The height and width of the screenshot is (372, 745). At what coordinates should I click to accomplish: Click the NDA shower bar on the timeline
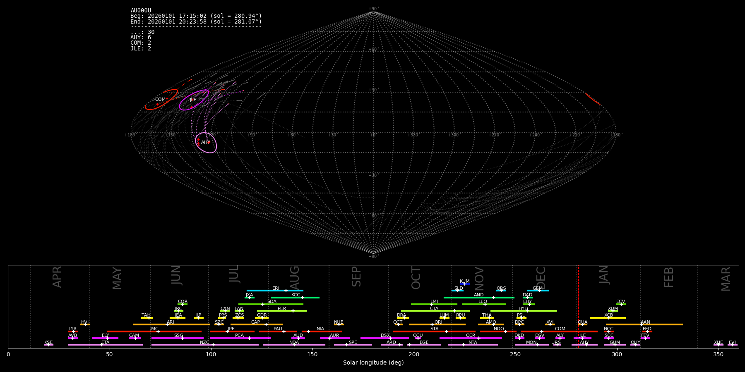point(294,345)
